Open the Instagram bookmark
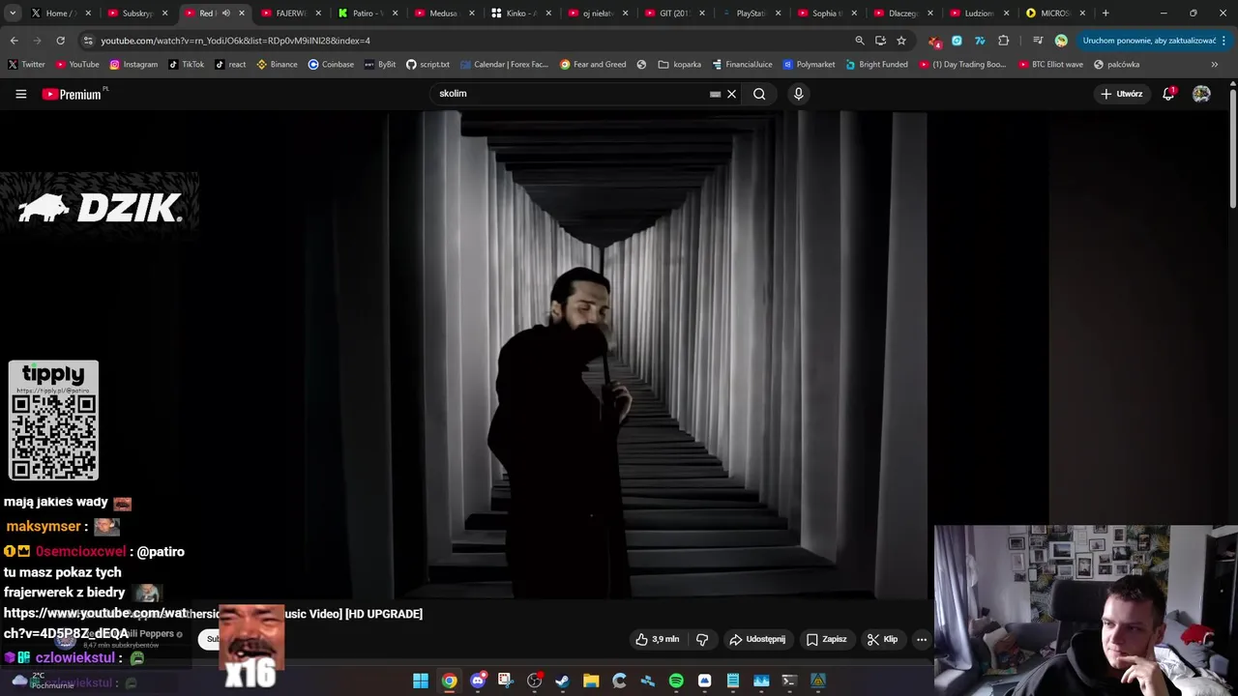This screenshot has width=1238, height=696. tap(133, 65)
